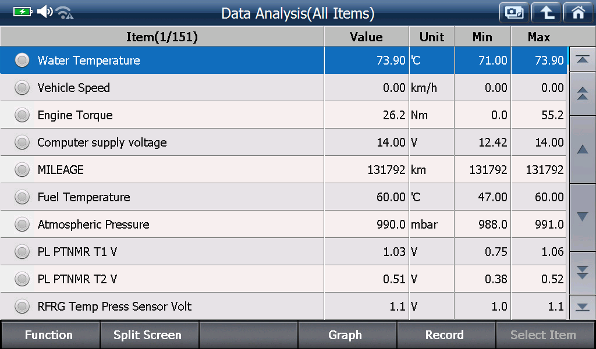Click the Water Temperature item name

pyautogui.click(x=88, y=60)
